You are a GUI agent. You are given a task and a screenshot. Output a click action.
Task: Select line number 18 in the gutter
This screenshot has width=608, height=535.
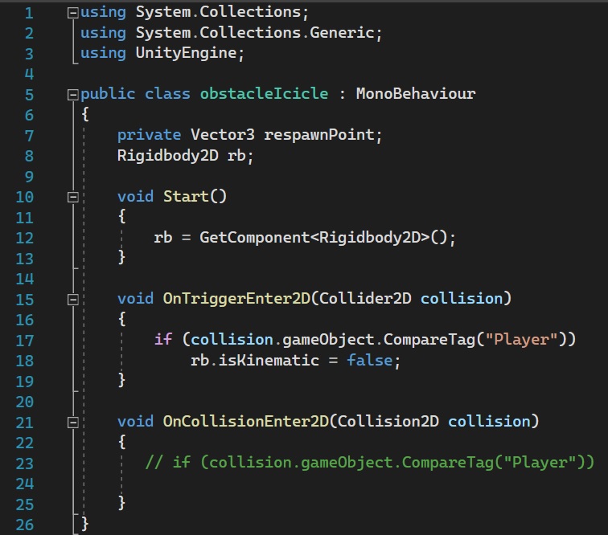coord(24,360)
